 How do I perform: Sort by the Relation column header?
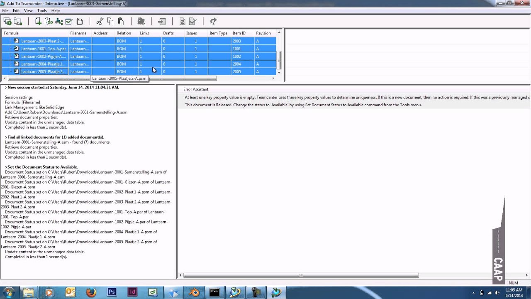point(127,33)
